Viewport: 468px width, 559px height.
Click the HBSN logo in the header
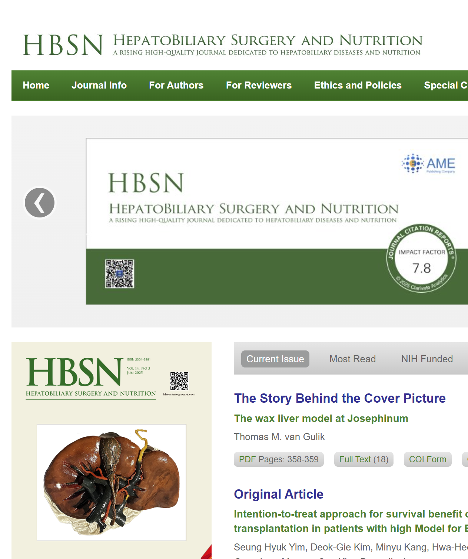click(x=63, y=45)
